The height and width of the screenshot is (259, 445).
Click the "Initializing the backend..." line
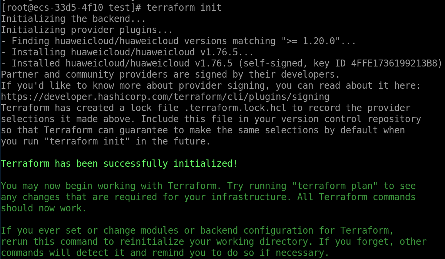[x=60, y=19]
